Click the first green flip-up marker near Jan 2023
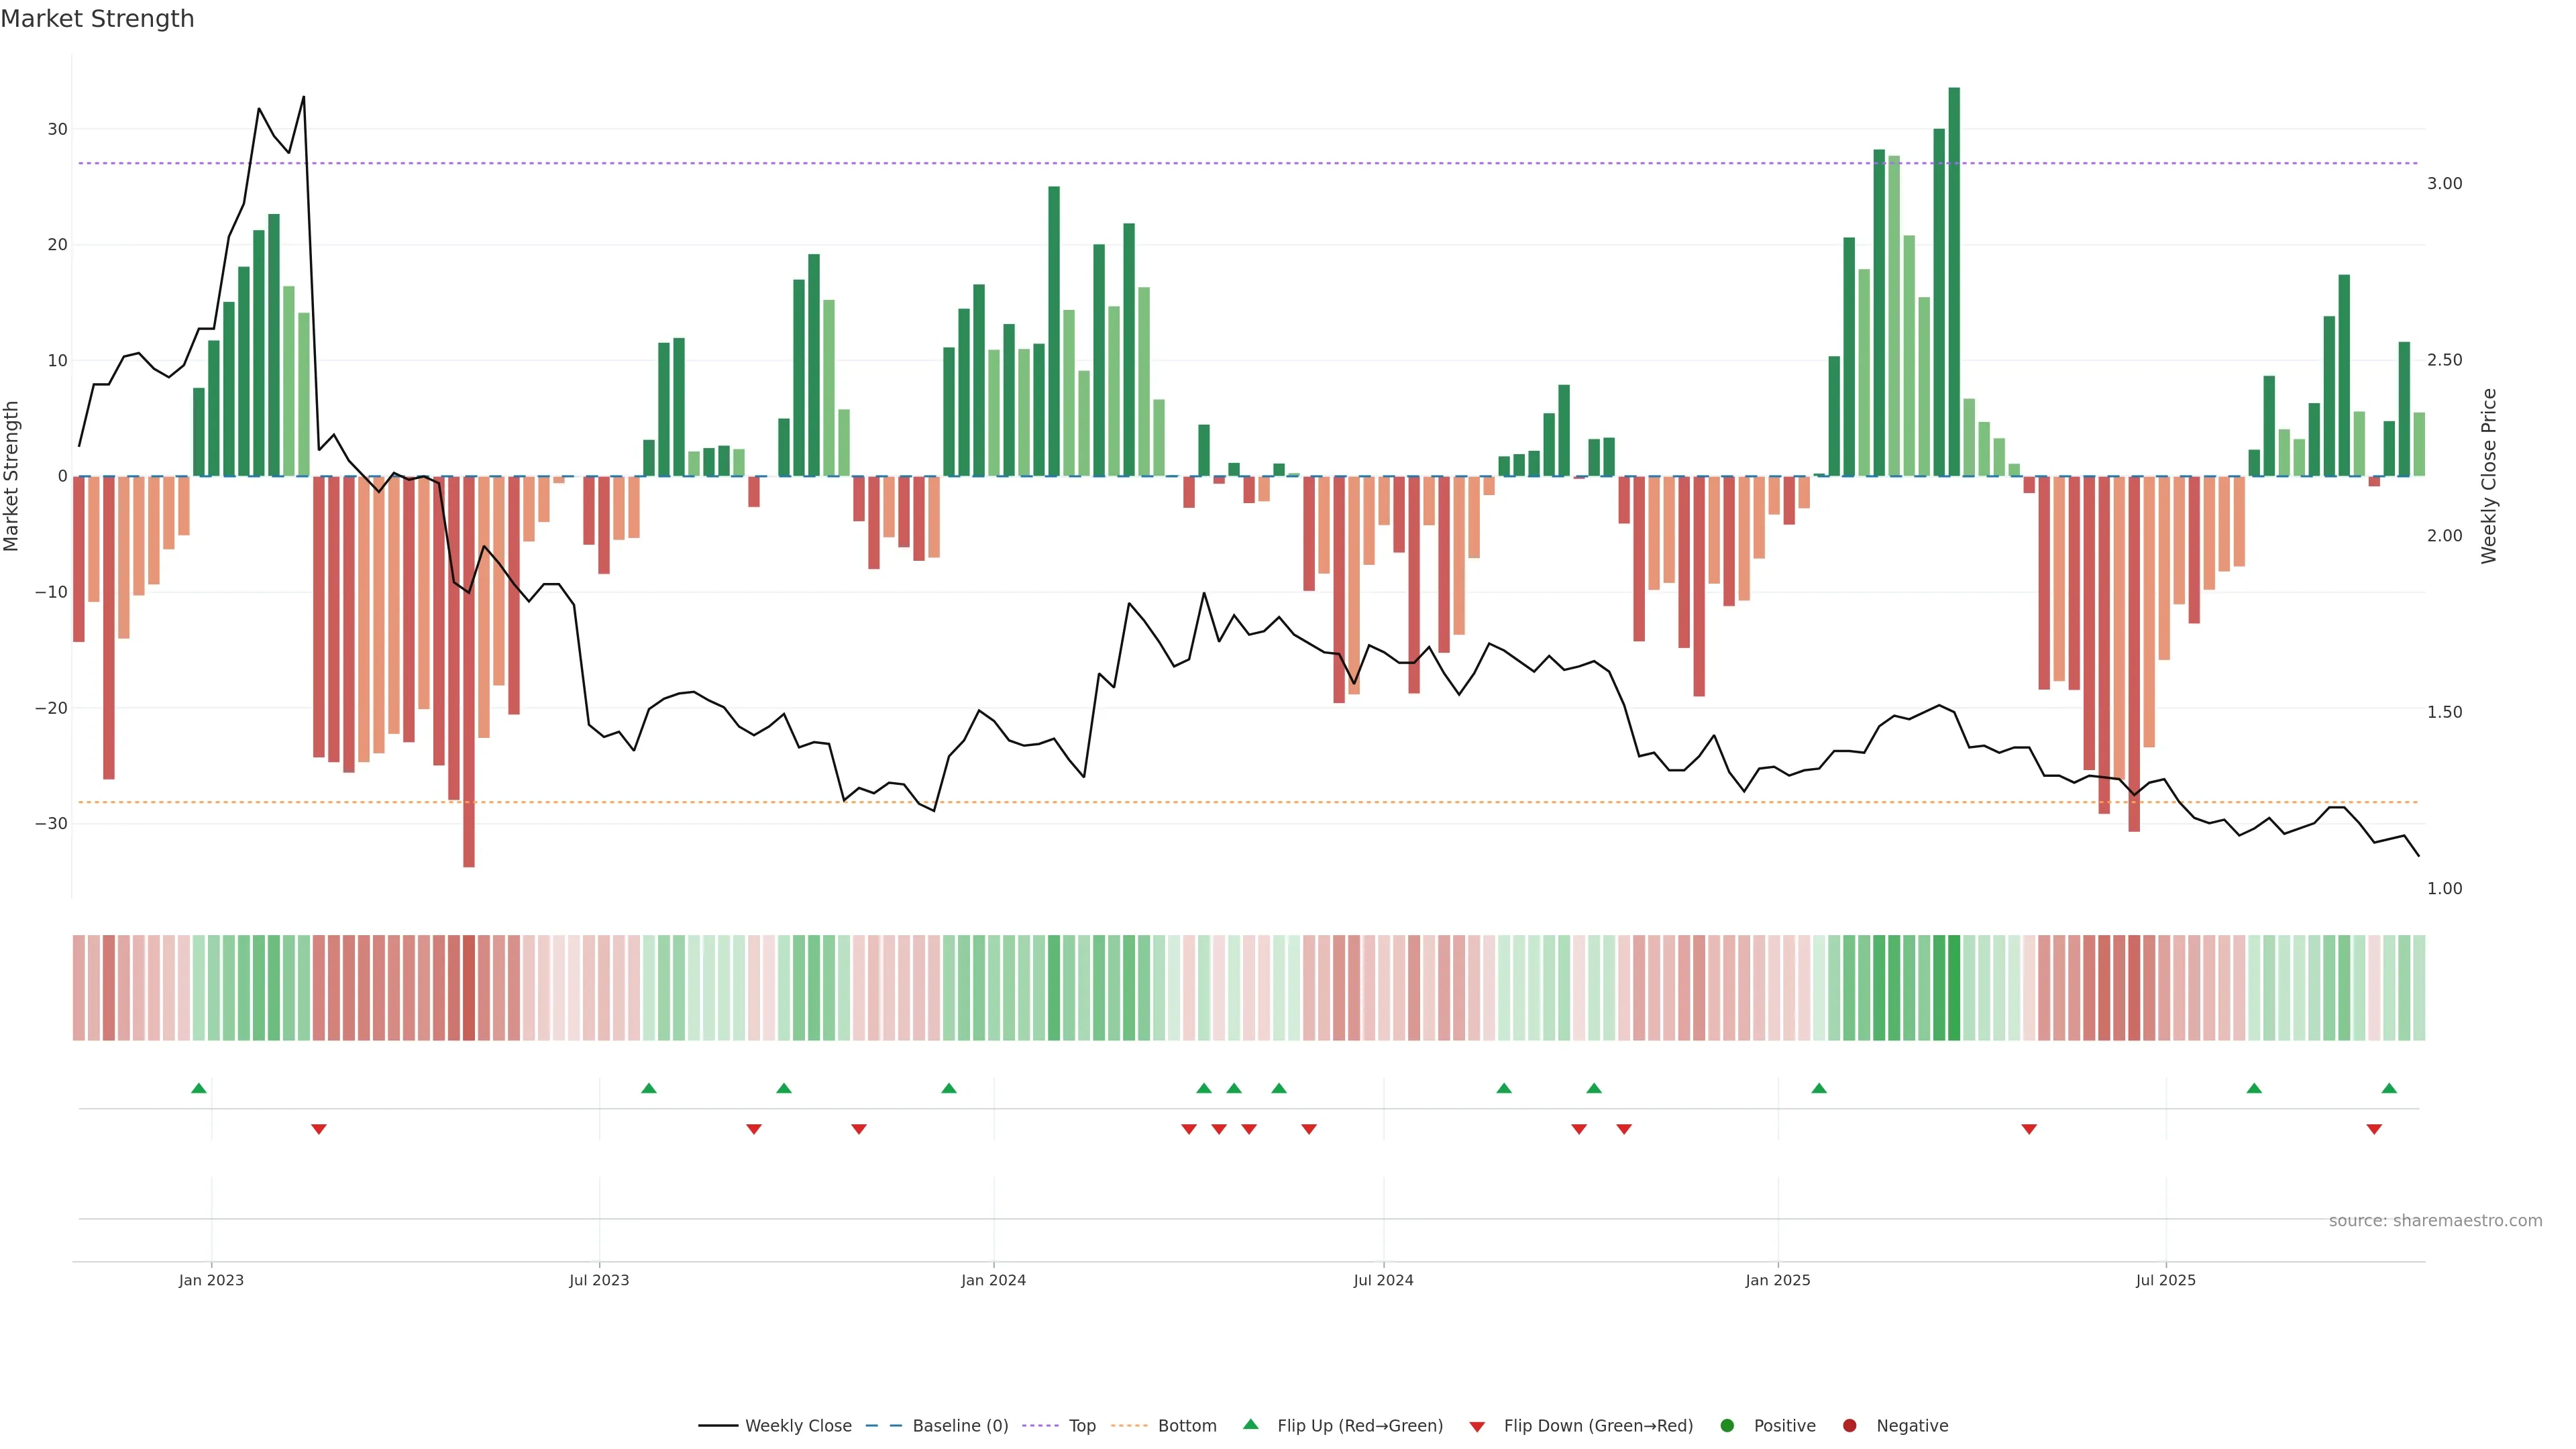2576x1449 pixels. point(199,1088)
